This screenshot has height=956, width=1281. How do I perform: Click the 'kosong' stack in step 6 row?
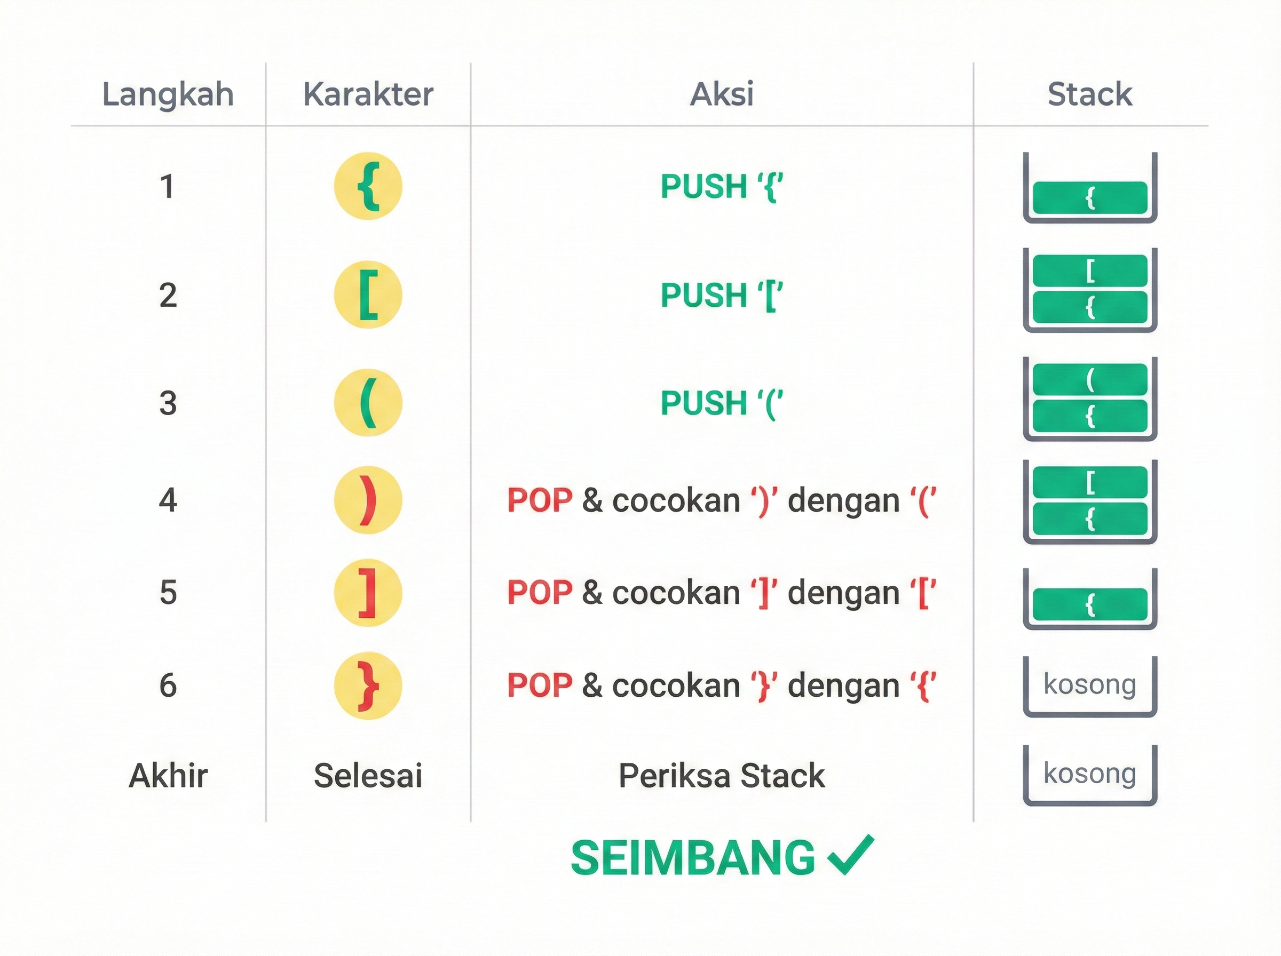pos(1089,686)
